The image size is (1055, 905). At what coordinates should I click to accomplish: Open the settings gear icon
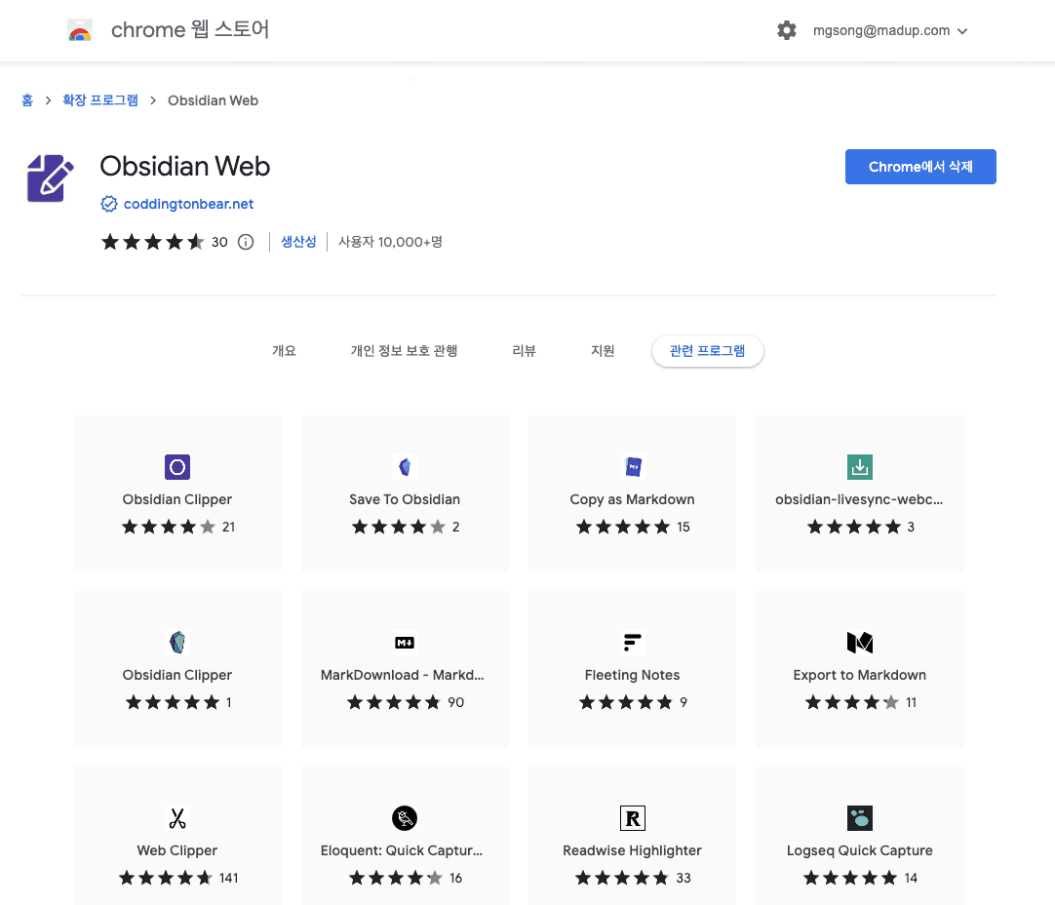click(787, 30)
